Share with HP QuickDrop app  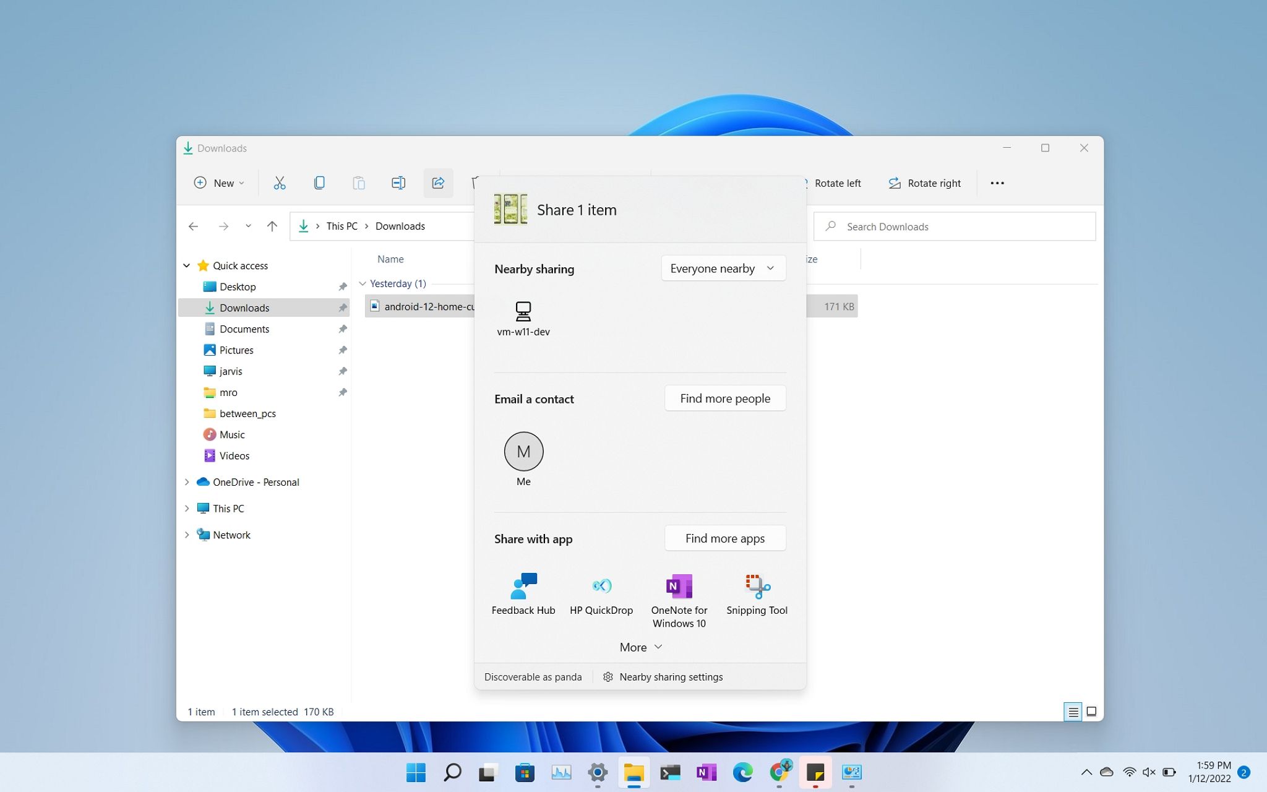click(601, 594)
